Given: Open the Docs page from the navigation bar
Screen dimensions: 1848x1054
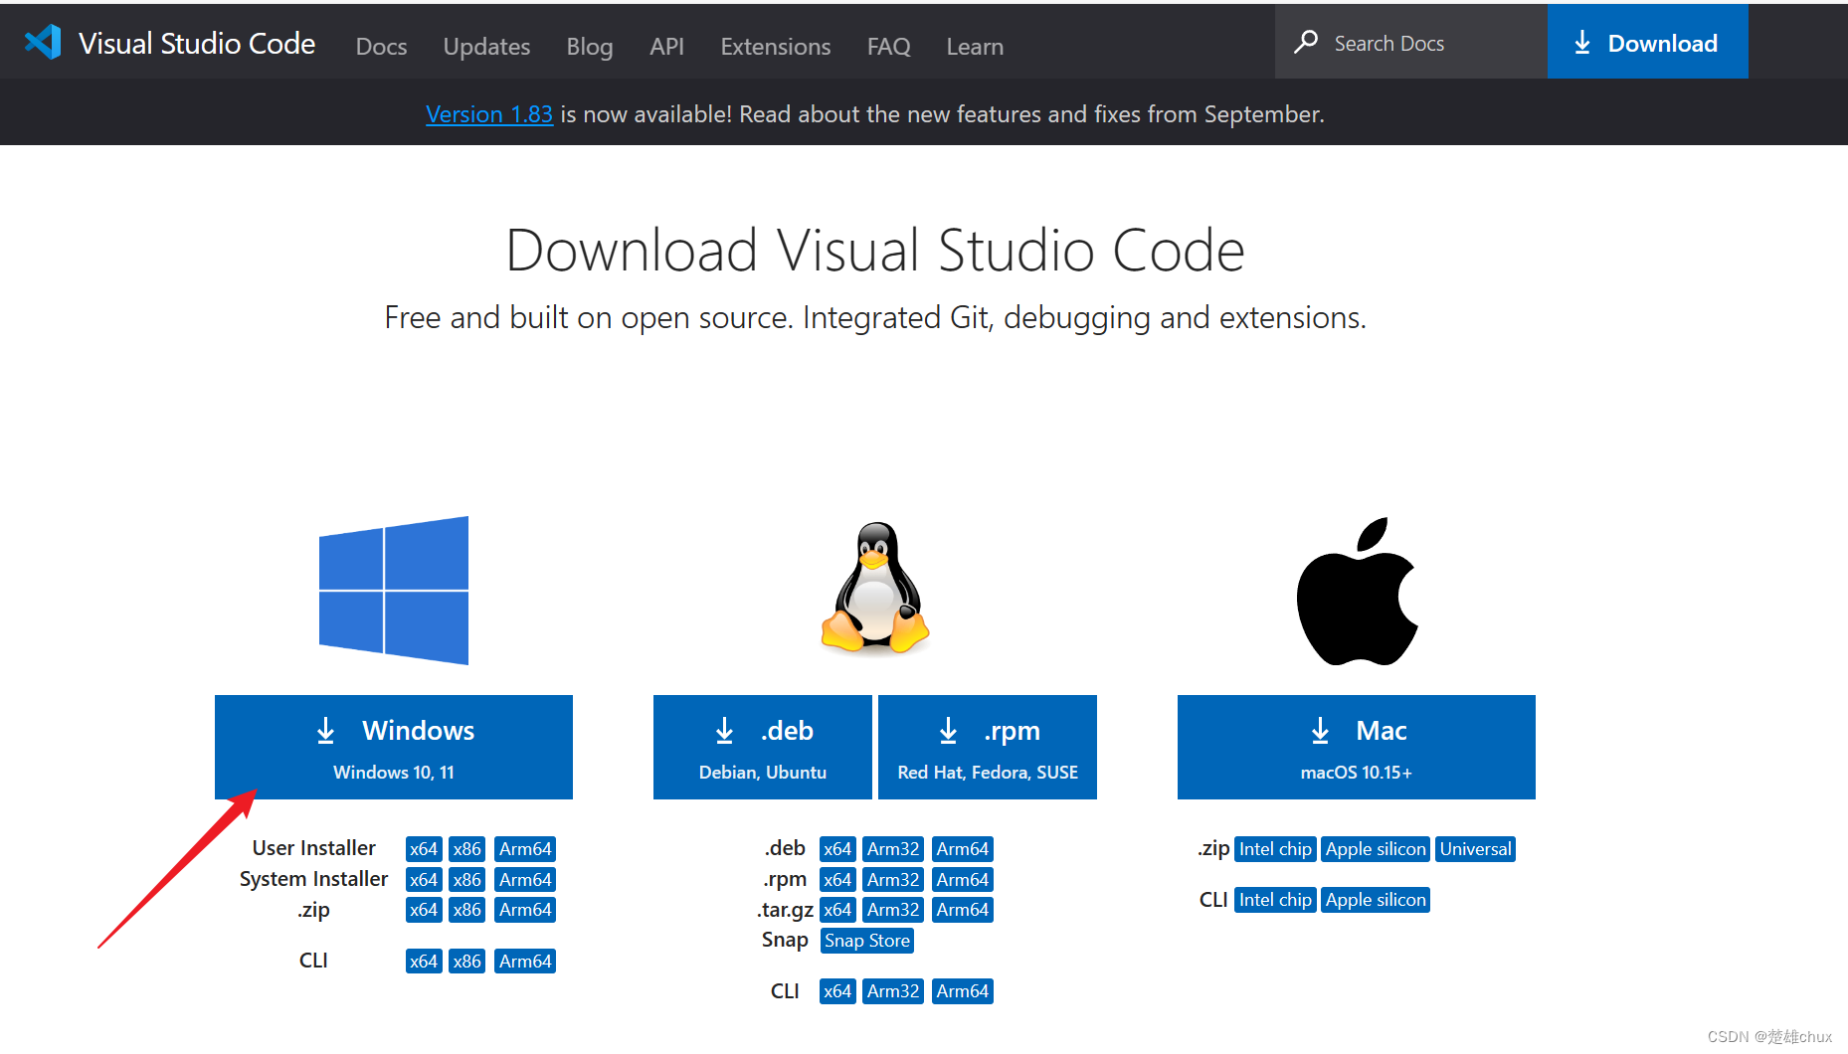Looking at the screenshot, I should (x=381, y=46).
